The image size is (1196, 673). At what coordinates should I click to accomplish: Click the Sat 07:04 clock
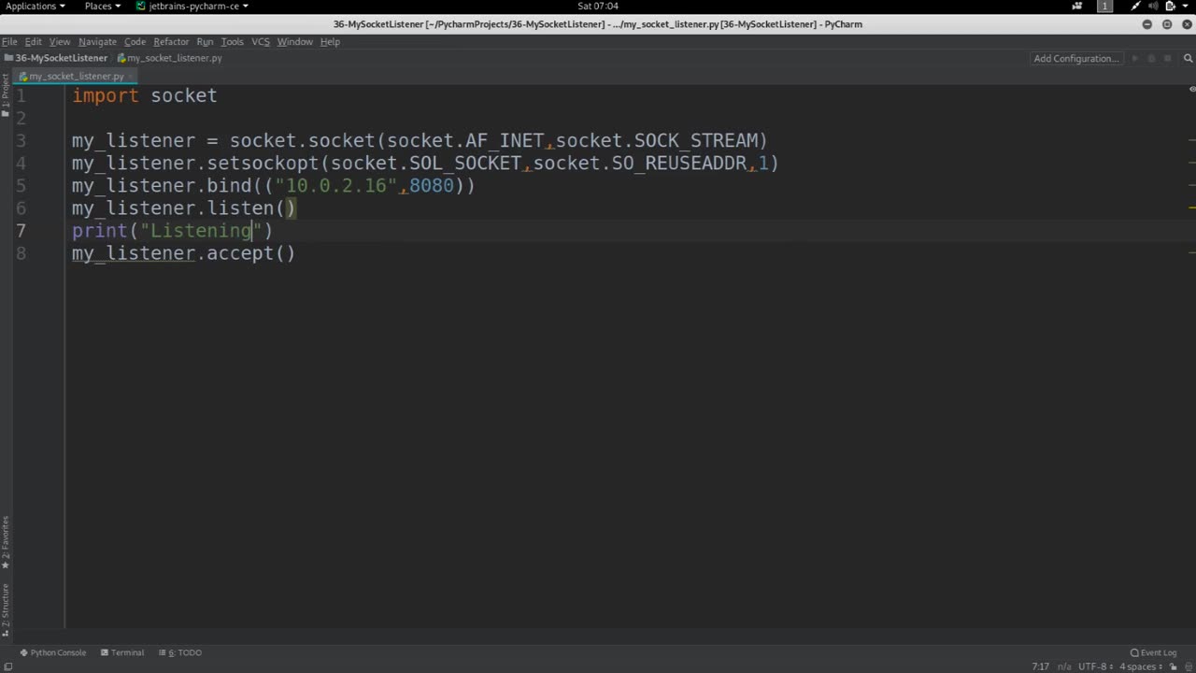[598, 6]
